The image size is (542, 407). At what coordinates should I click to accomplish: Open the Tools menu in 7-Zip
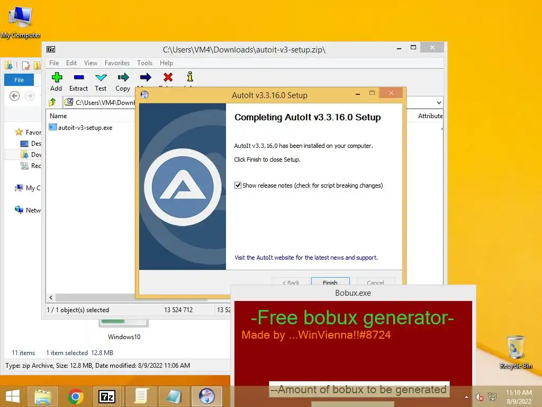pyautogui.click(x=144, y=63)
